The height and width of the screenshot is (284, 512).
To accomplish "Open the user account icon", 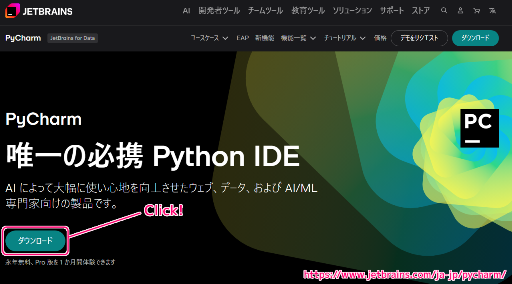I will (460, 11).
